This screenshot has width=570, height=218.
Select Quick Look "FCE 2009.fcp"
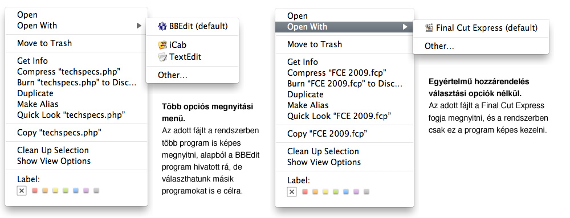pyautogui.click(x=339, y=116)
